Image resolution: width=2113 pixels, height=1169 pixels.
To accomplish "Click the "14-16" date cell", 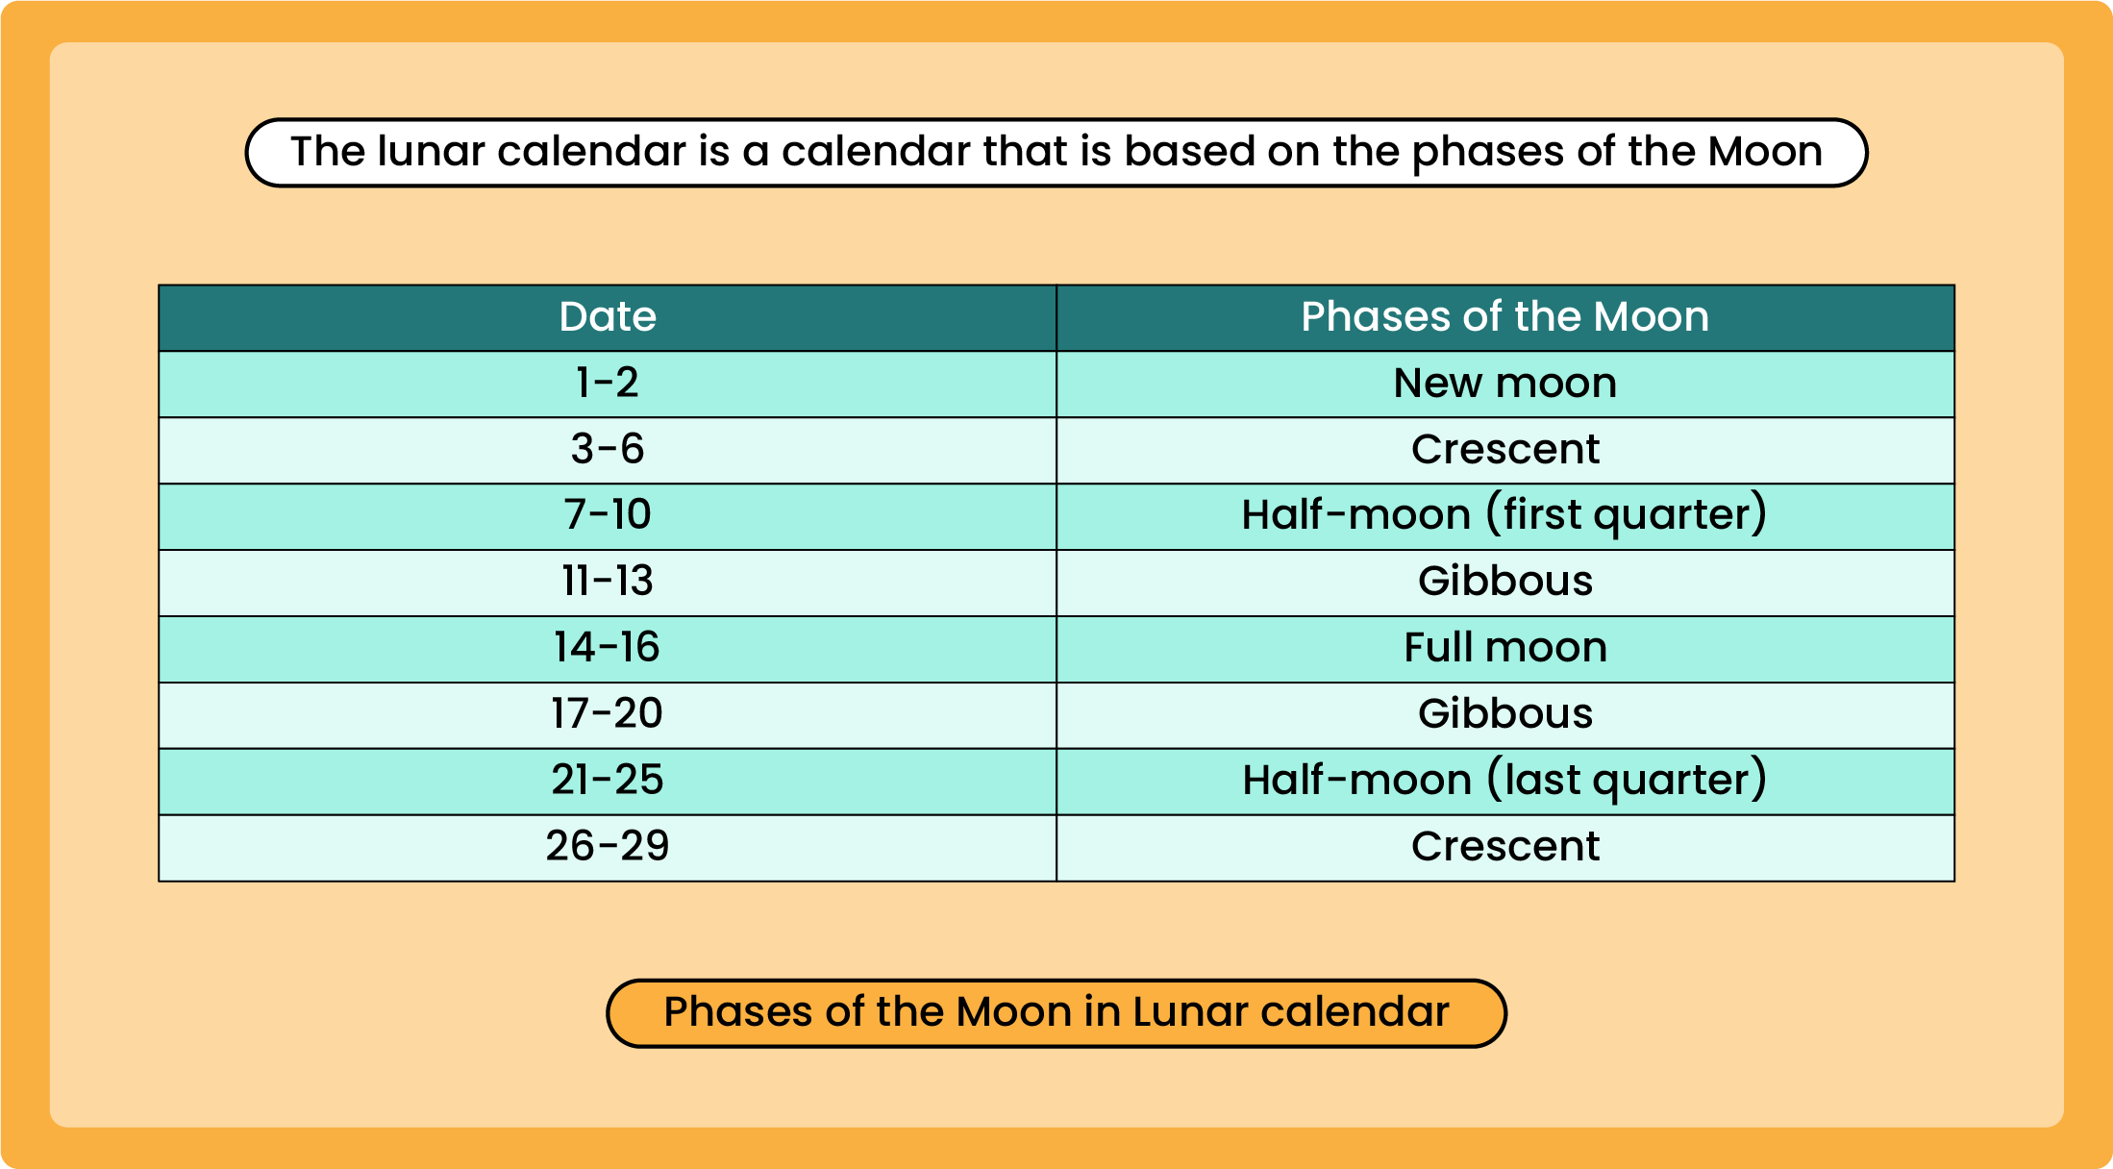I will tap(608, 649).
